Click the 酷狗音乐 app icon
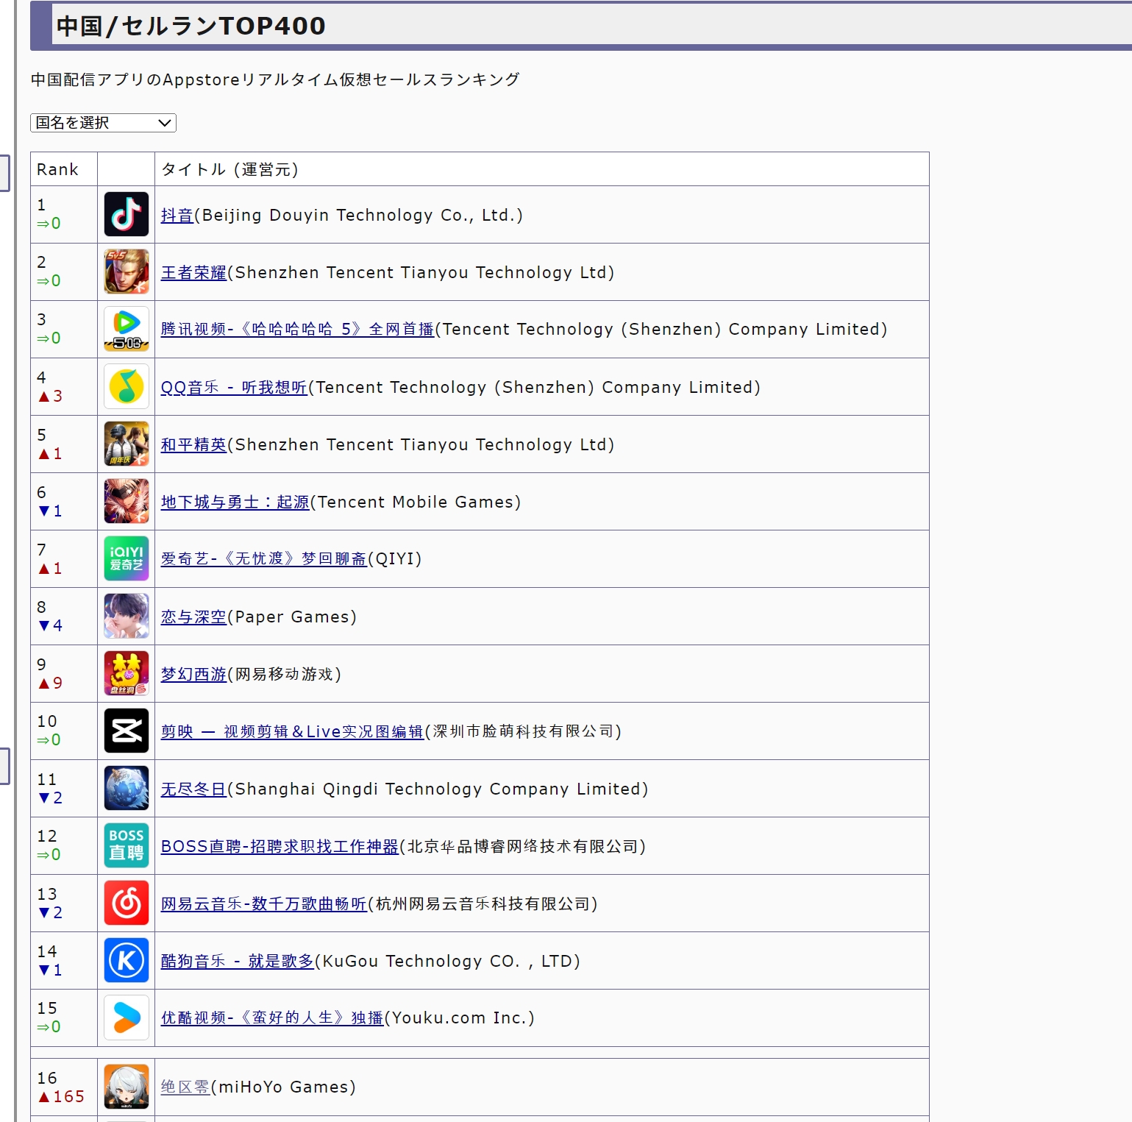This screenshot has height=1122, width=1132. coord(127,960)
